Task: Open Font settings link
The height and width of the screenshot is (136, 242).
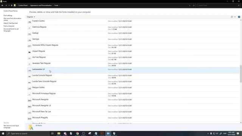Action: click(8, 15)
